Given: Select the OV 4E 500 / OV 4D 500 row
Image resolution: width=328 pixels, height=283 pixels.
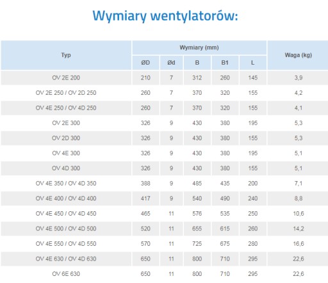Looking at the screenshot, I should pos(165,229).
